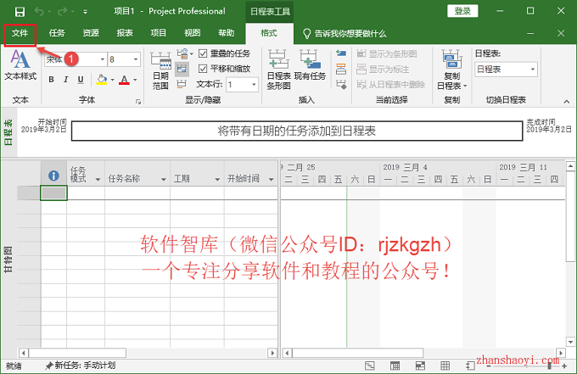
Task: Click the lightbulb tell-me icon
Action: point(306,33)
